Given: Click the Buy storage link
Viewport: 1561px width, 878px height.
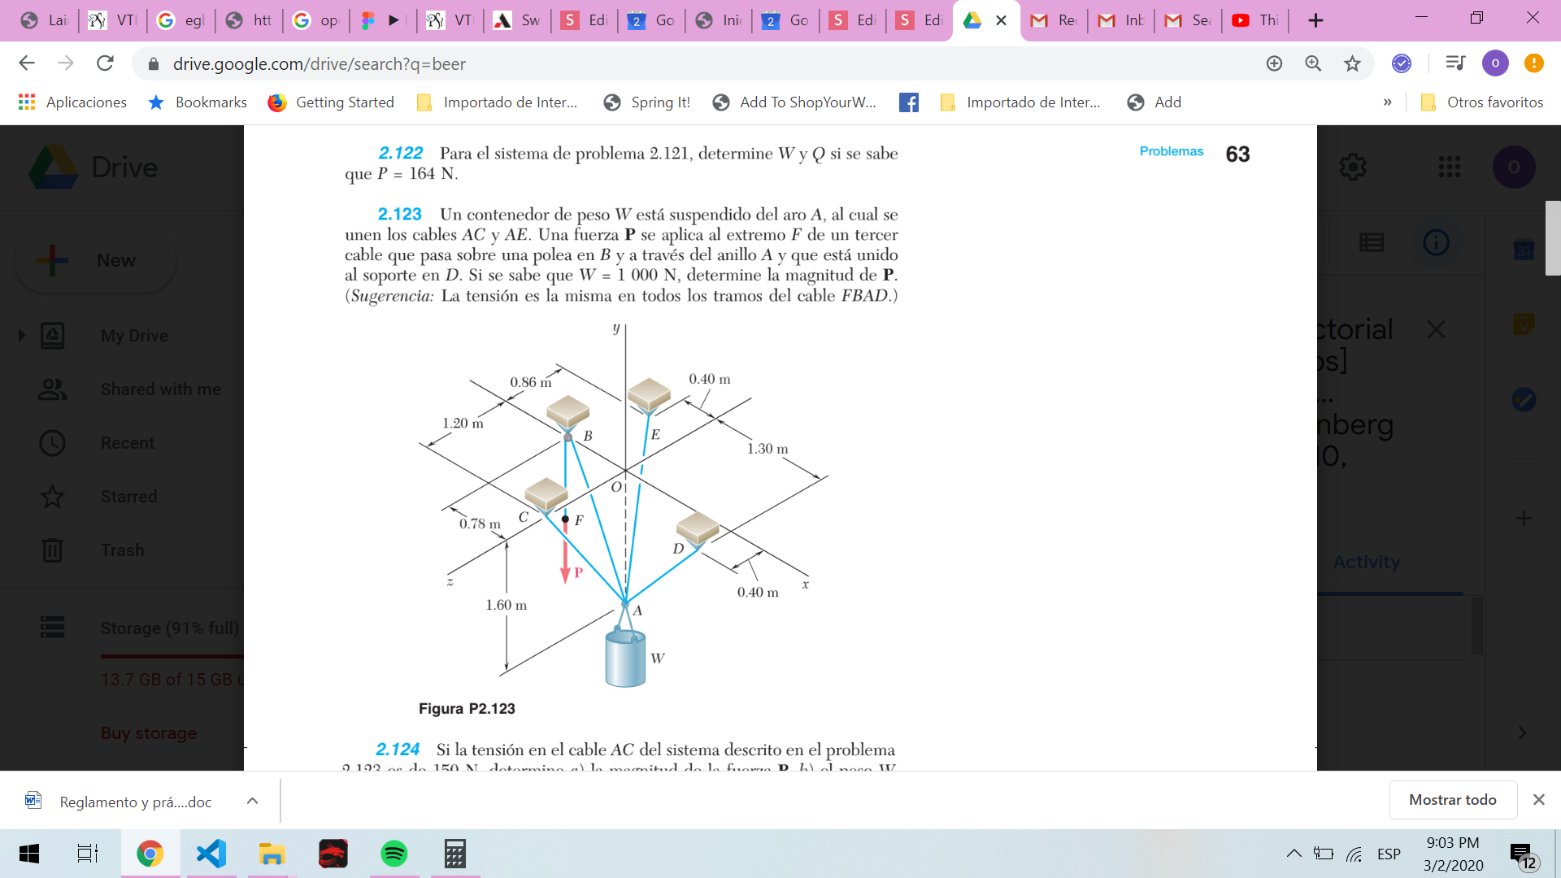Looking at the screenshot, I should [x=149, y=733].
